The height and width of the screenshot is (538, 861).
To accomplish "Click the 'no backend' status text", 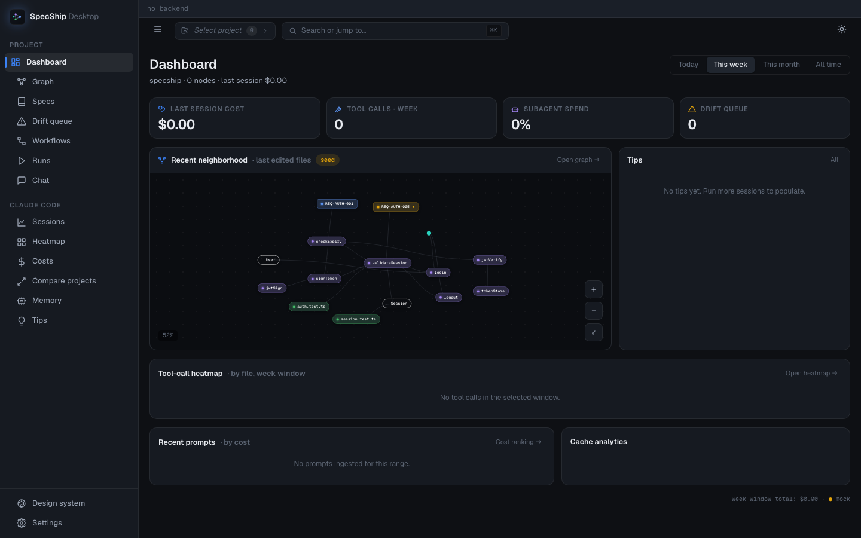I will click(x=167, y=9).
